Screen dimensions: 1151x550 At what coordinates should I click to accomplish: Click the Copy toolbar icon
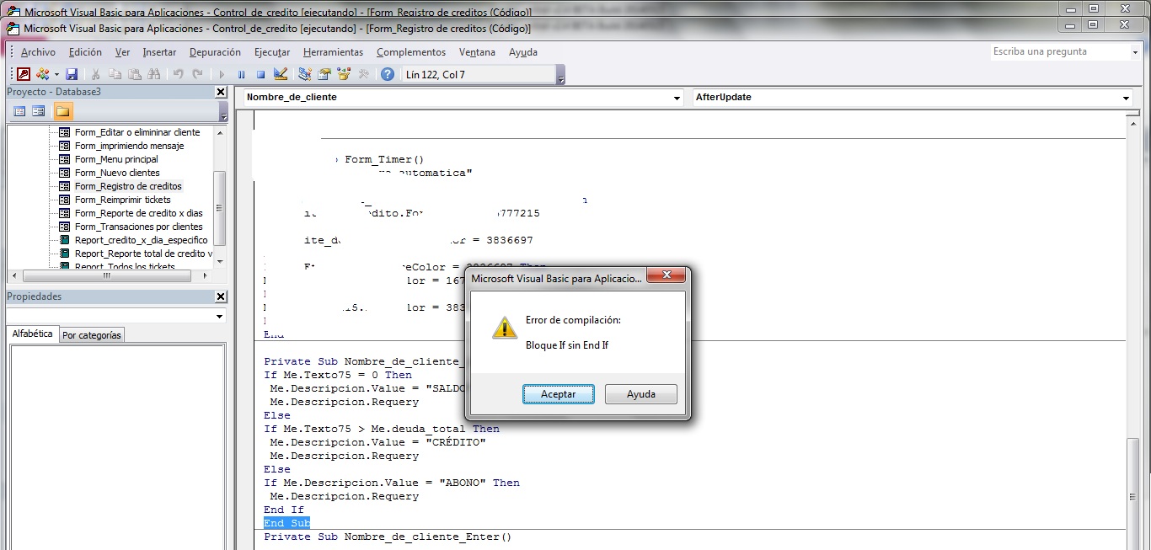click(x=115, y=74)
